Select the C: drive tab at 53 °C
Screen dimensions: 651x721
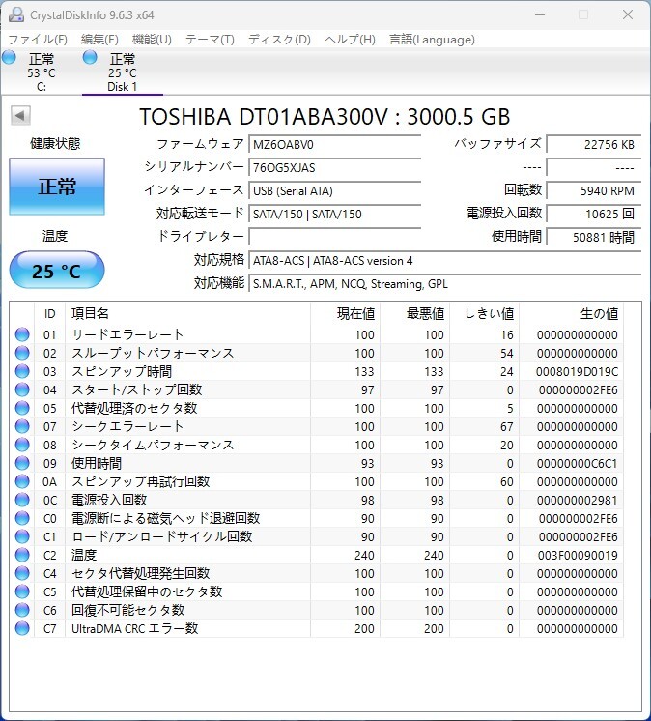coord(42,72)
